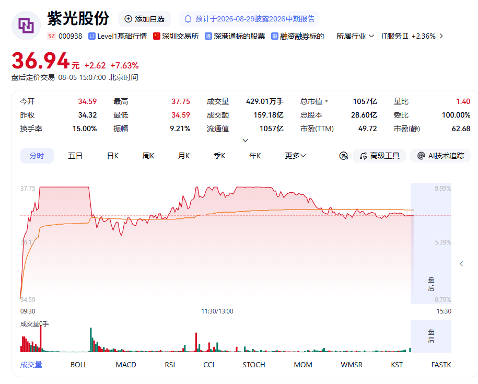Click the Level1基础行情 label
Viewport: 478px width, 384px height.
coord(122,36)
